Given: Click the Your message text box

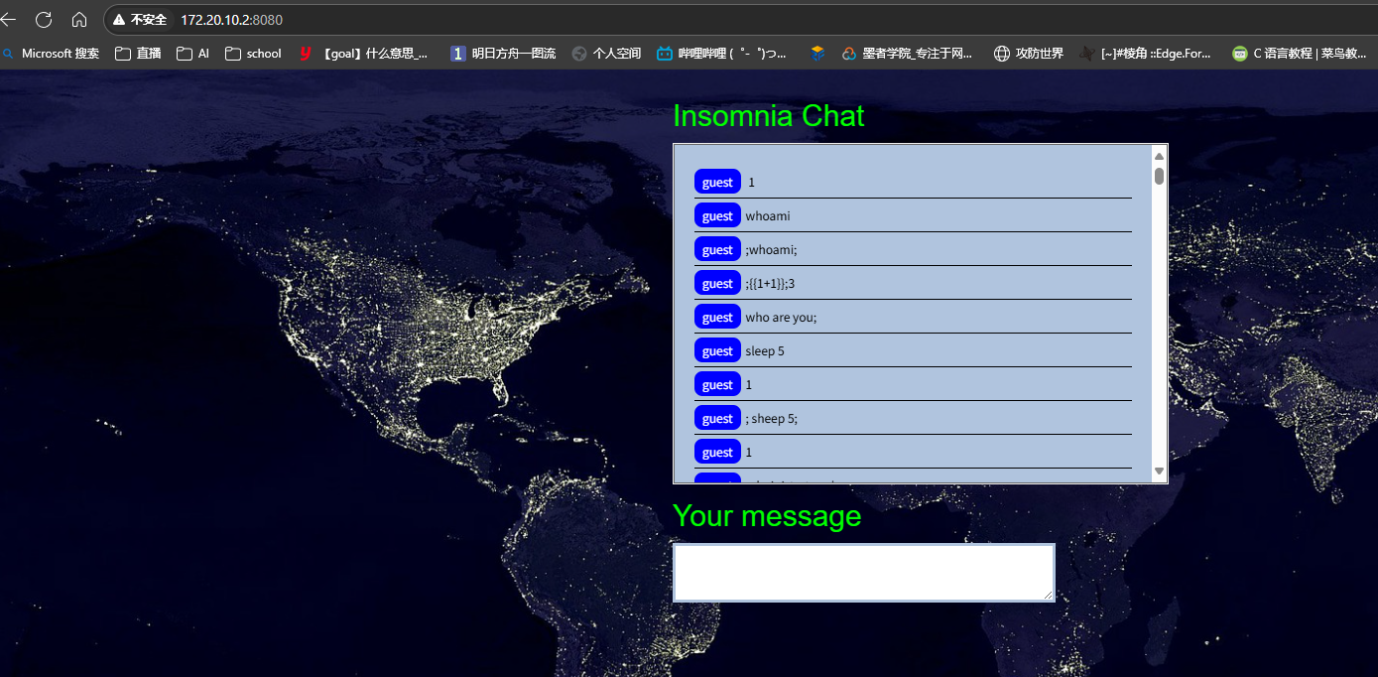Looking at the screenshot, I should pyautogui.click(x=863, y=573).
